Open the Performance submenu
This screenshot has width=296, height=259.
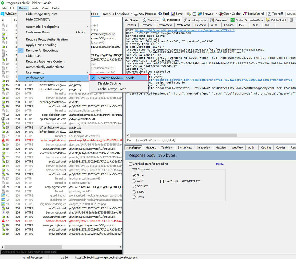pyautogui.click(x=54, y=78)
